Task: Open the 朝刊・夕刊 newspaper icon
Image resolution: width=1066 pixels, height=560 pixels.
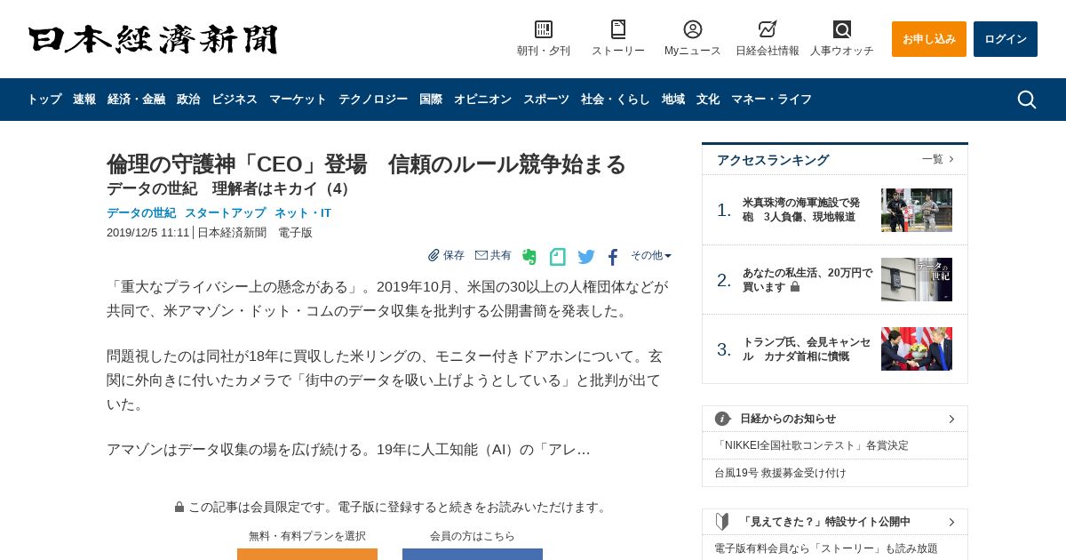Action: pos(544,29)
